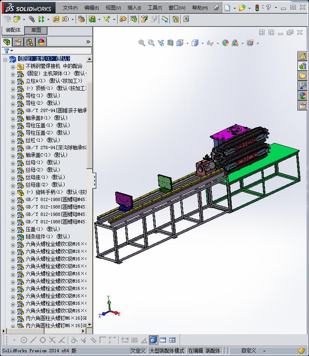
Task: Click the Linear Component Pattern icon
Action: (41, 19)
